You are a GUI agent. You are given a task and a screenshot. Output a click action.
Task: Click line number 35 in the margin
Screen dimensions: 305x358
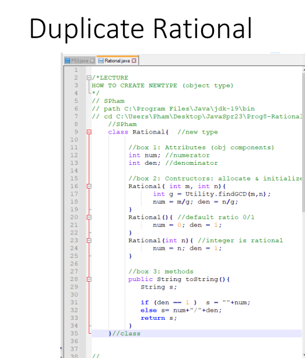click(74, 334)
